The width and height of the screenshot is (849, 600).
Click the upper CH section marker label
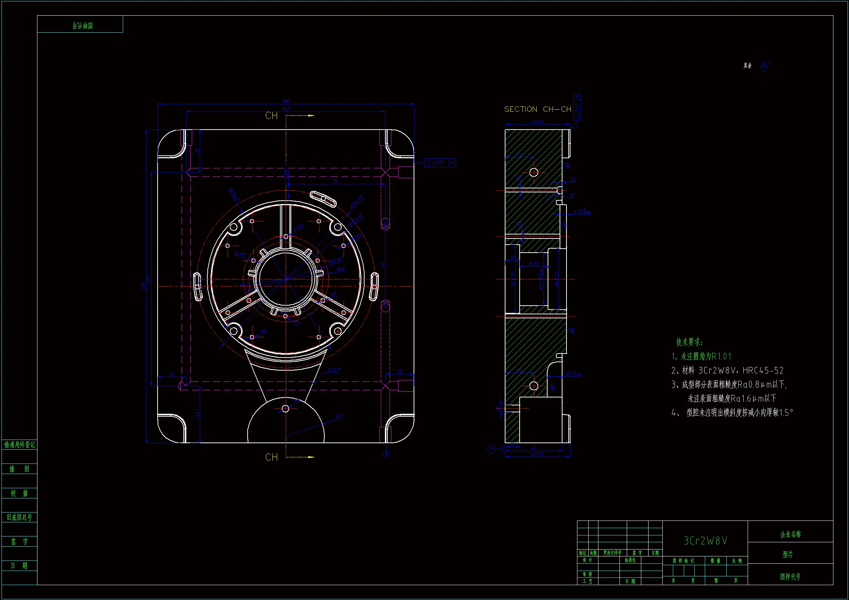pos(271,116)
